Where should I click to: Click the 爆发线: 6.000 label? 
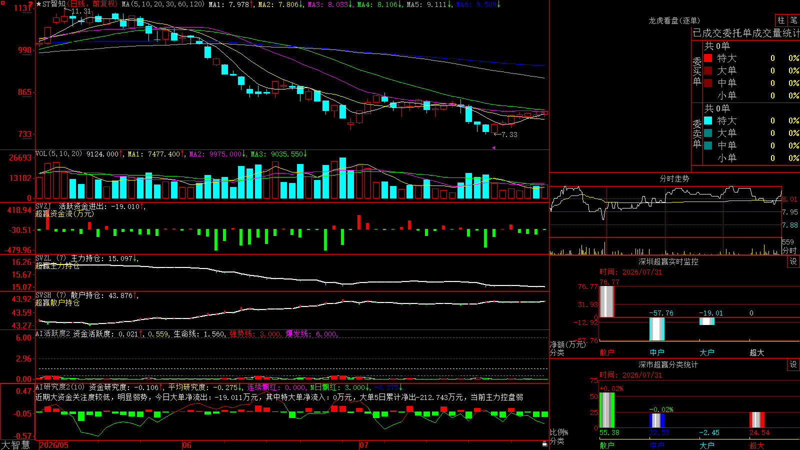coord(311,334)
